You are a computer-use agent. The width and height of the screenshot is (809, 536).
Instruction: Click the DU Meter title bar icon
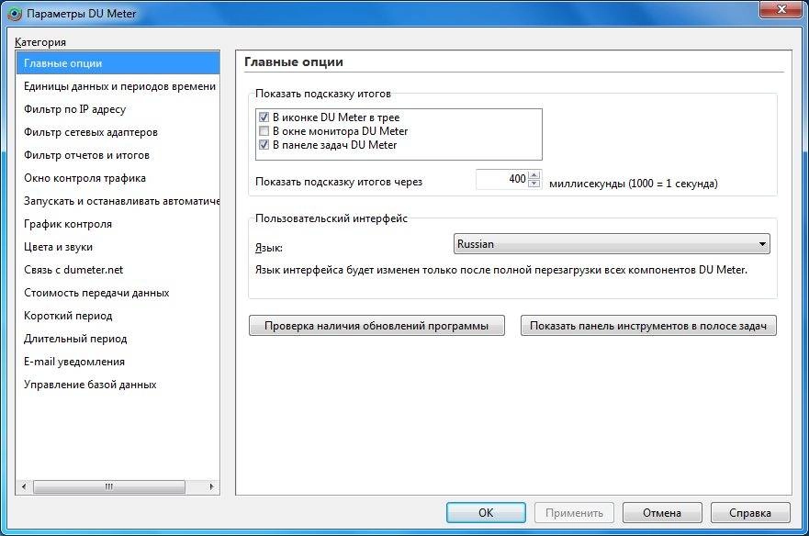tap(15, 14)
